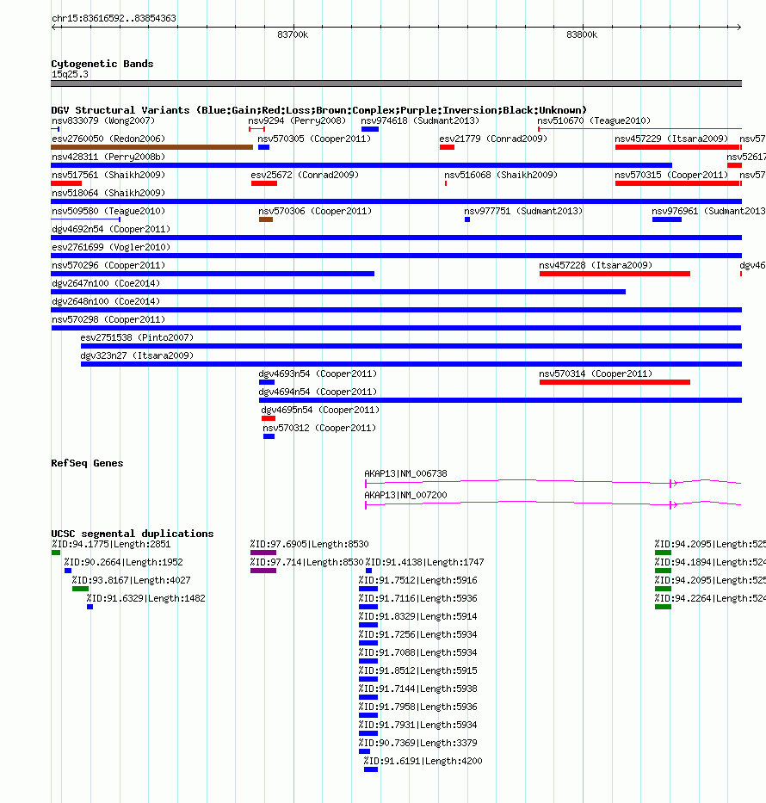Select duplication %ID:97.714|Length:8530
This screenshot has width=766, height=803.
coord(306,562)
